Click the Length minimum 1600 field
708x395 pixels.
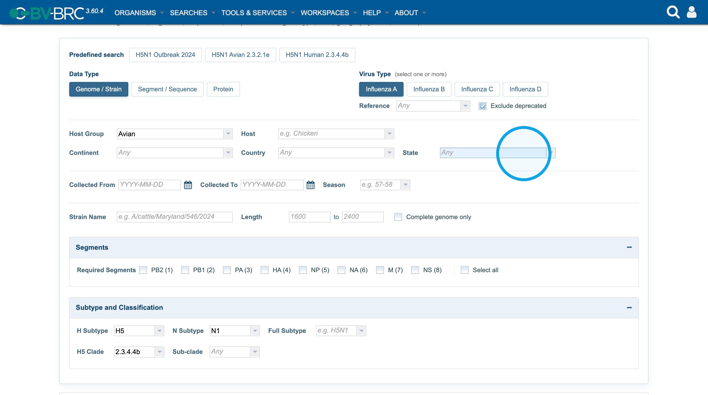point(309,217)
